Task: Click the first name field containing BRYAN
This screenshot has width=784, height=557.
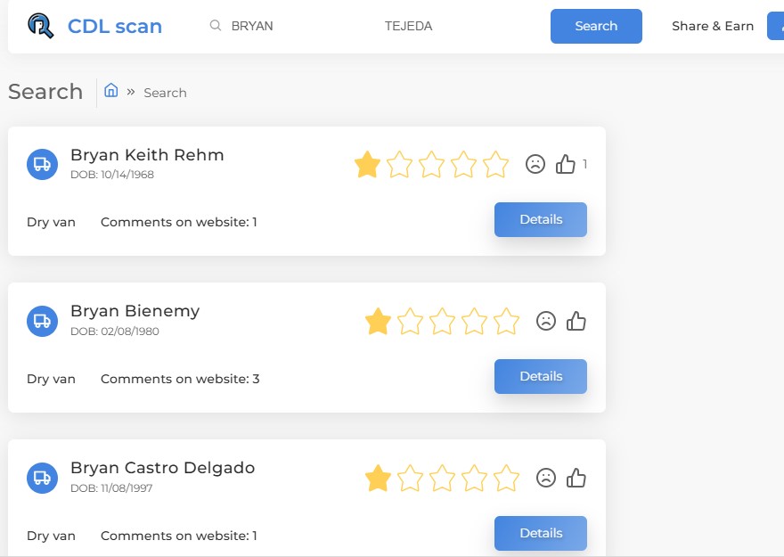Action: 285,26
